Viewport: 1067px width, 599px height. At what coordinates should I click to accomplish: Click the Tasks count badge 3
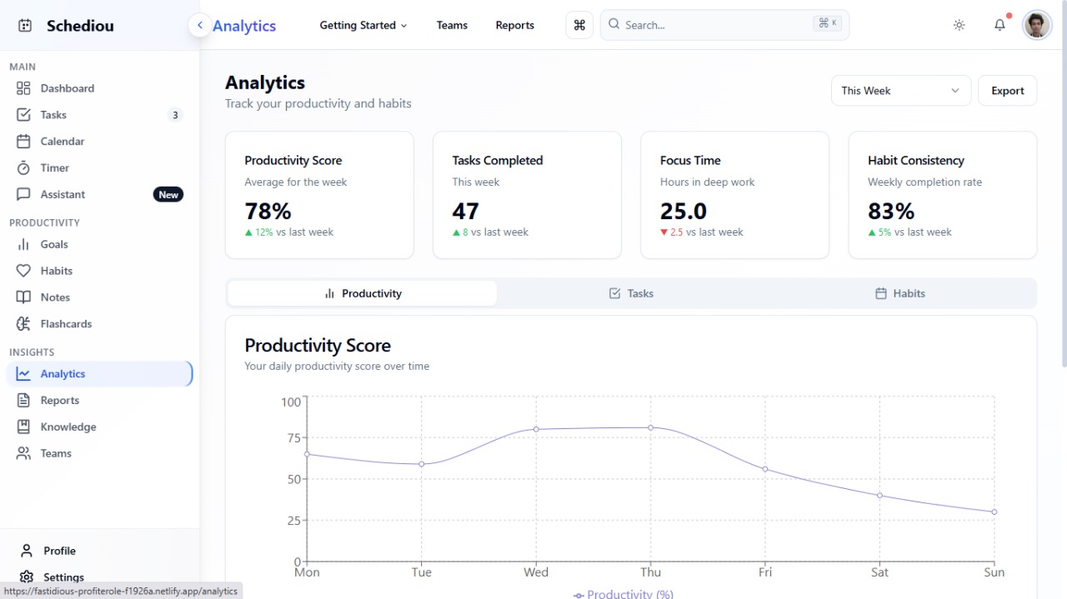click(175, 115)
